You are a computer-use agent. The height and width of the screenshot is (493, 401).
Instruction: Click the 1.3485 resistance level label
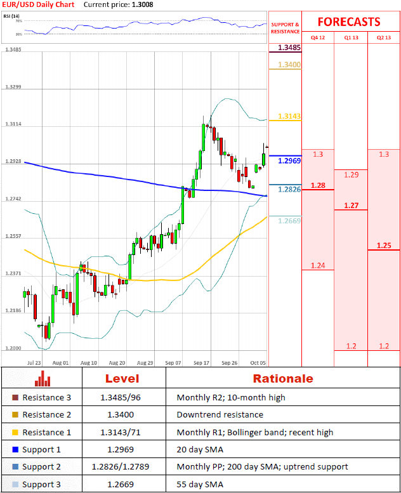click(x=289, y=48)
